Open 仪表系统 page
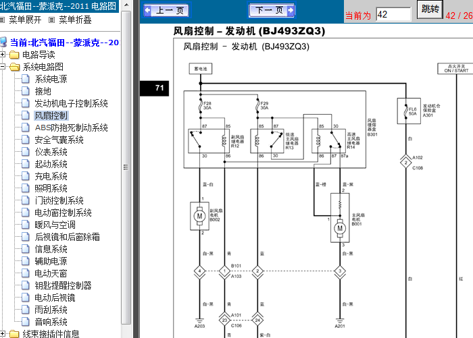Screen dimensions: 473x338 (51, 152)
